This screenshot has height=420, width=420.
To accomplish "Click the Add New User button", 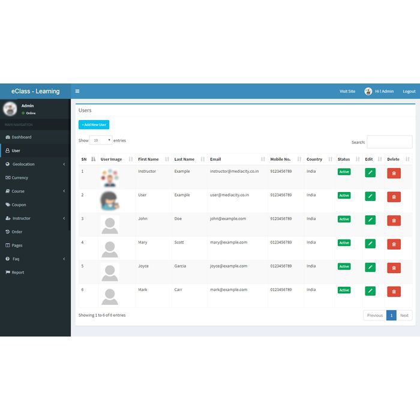I will pyautogui.click(x=94, y=125).
